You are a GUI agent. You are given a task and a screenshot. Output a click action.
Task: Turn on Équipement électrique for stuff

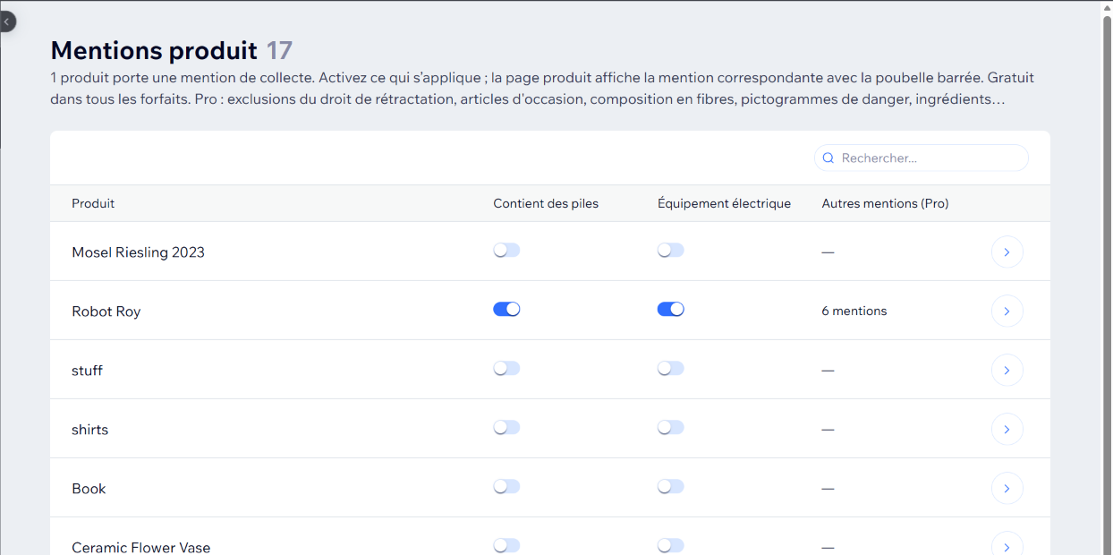coord(671,369)
